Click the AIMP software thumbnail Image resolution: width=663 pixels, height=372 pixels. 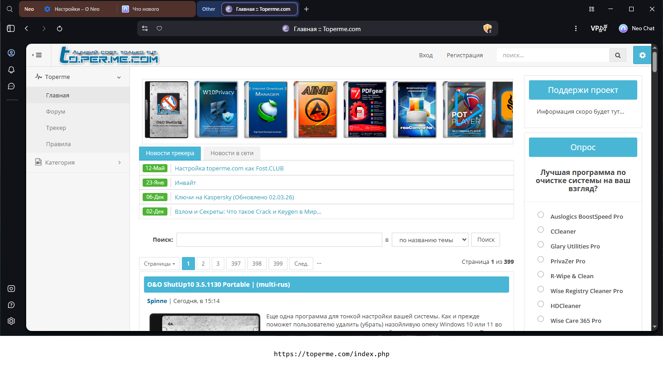click(x=315, y=110)
